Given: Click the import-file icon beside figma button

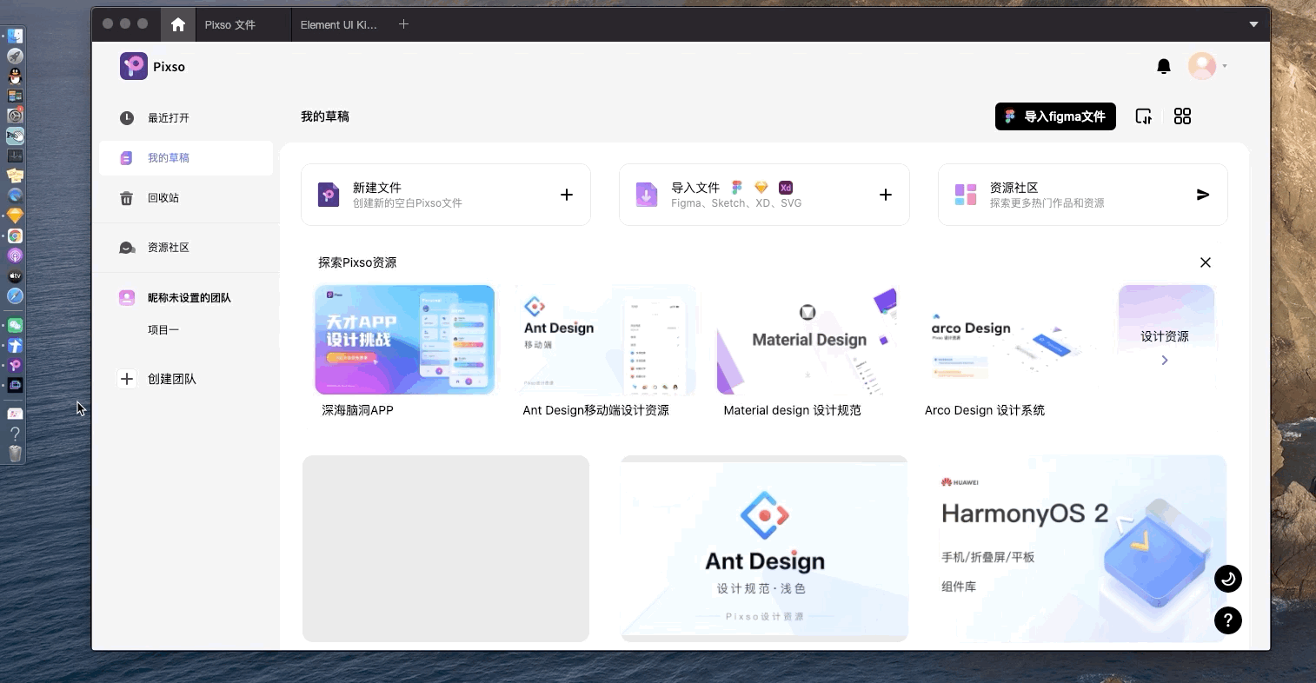Looking at the screenshot, I should [1144, 116].
